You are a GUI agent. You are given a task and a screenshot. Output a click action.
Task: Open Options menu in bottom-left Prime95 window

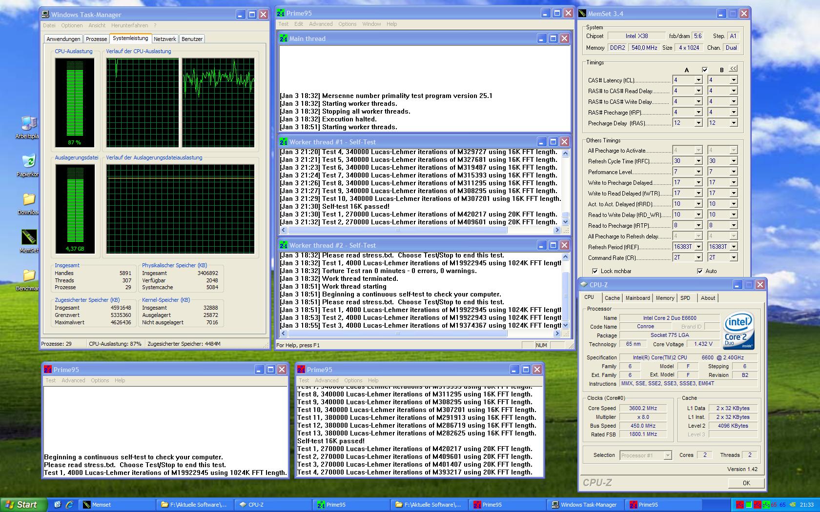click(100, 380)
